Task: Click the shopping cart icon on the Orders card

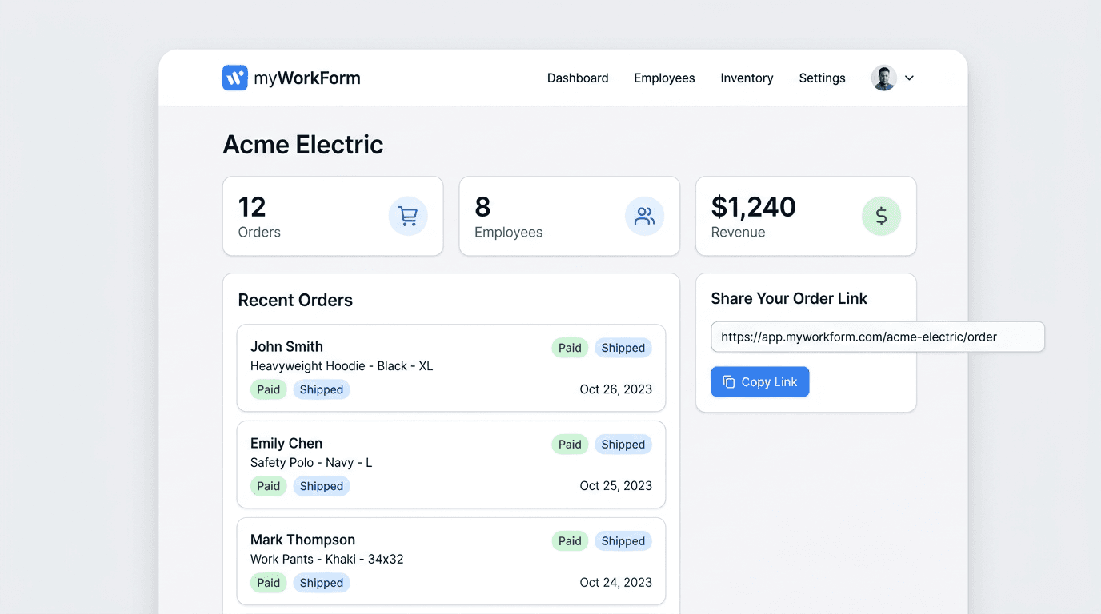Action: [x=408, y=216]
